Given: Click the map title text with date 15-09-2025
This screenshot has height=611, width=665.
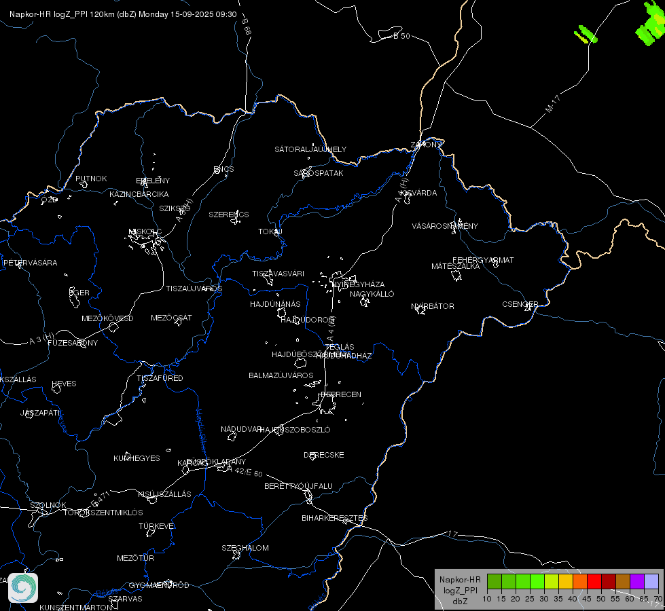Looking at the screenshot, I should tap(123, 14).
